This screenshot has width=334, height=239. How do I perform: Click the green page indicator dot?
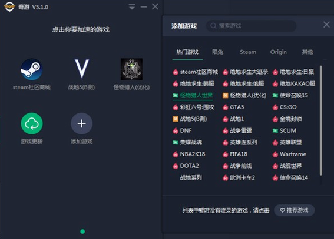point(82,231)
